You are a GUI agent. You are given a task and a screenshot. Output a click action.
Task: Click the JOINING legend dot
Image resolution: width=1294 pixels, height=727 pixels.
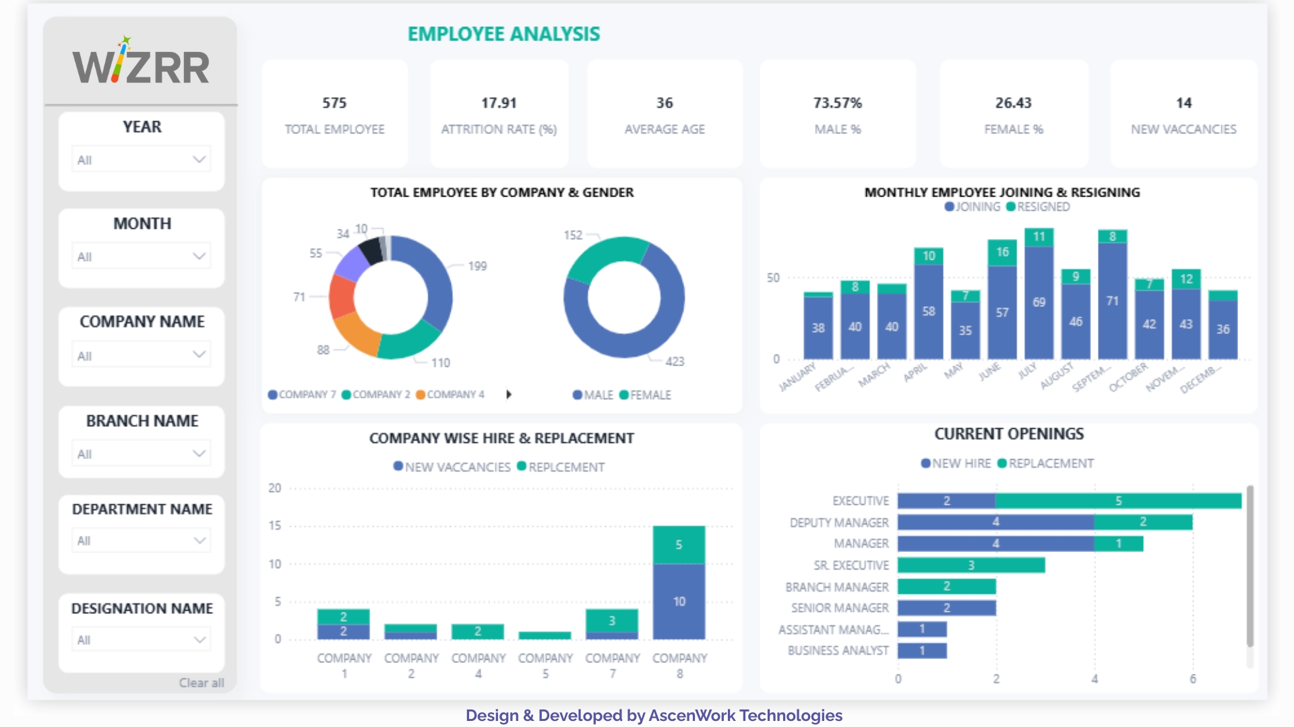tap(949, 207)
